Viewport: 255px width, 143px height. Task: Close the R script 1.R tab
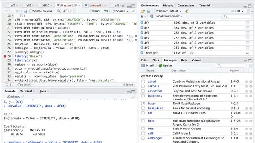(79, 6)
